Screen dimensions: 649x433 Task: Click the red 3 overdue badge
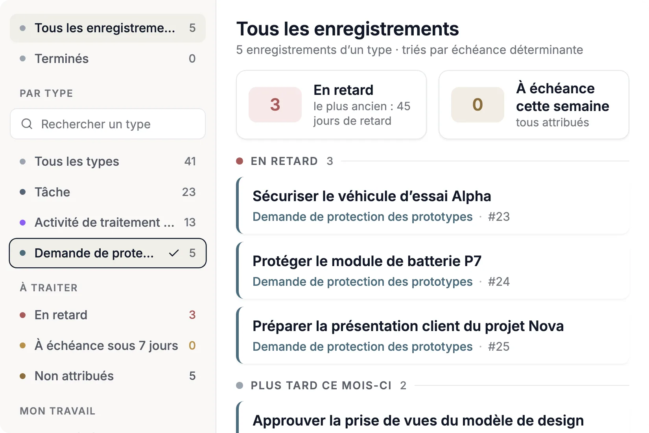tap(275, 105)
